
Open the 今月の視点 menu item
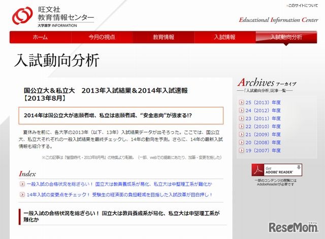click(x=102, y=37)
